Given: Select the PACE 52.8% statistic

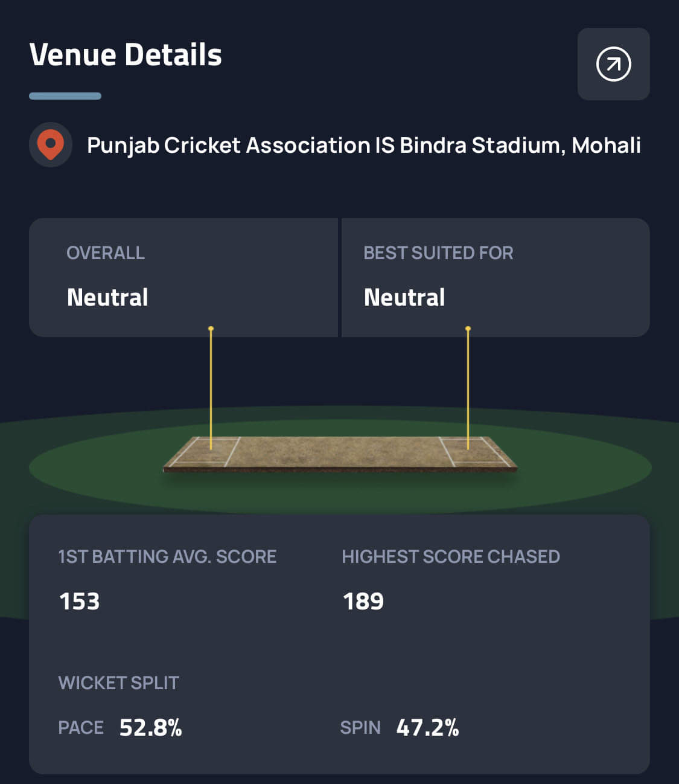Looking at the screenshot, I should [120, 727].
